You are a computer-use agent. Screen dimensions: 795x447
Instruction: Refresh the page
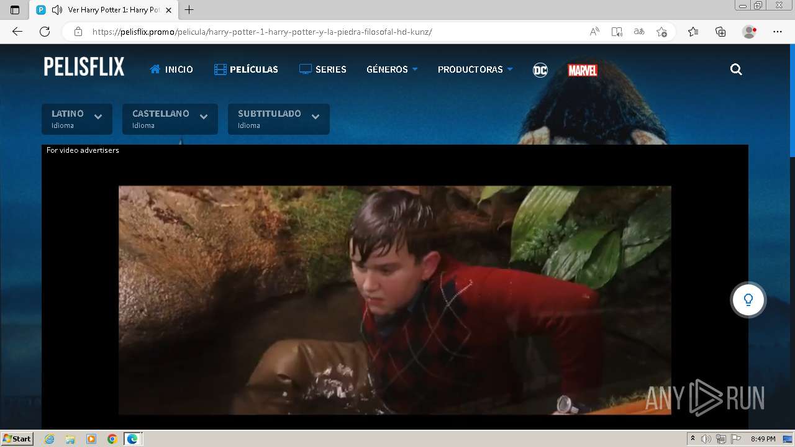pyautogui.click(x=45, y=32)
